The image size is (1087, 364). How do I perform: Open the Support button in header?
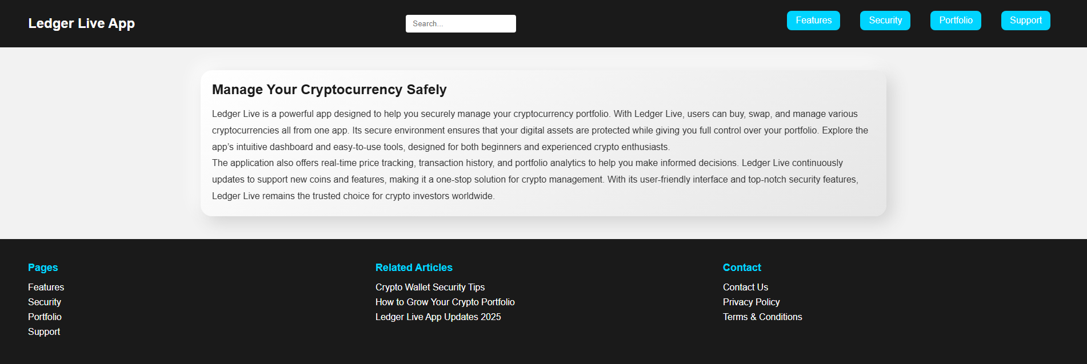coord(1026,21)
